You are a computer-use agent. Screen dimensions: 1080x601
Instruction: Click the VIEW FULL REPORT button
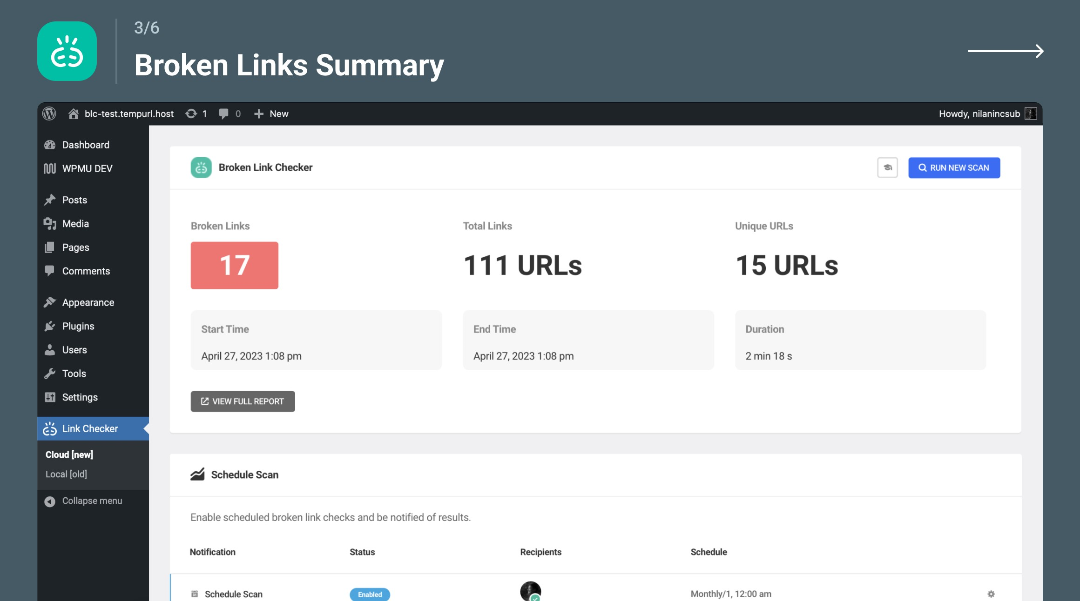(x=242, y=401)
